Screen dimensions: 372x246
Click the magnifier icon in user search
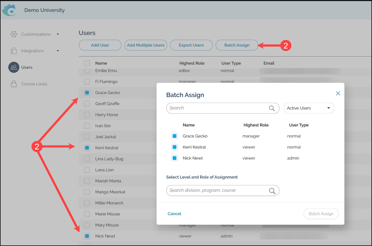(x=272, y=108)
